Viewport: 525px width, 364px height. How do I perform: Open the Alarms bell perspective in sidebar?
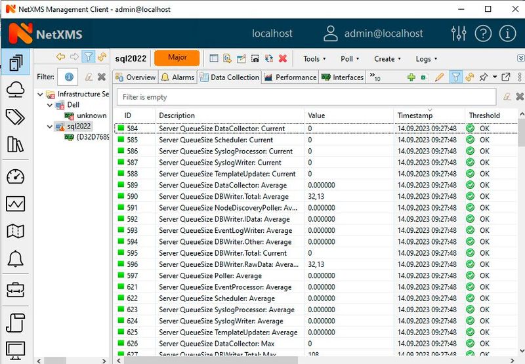click(x=15, y=258)
